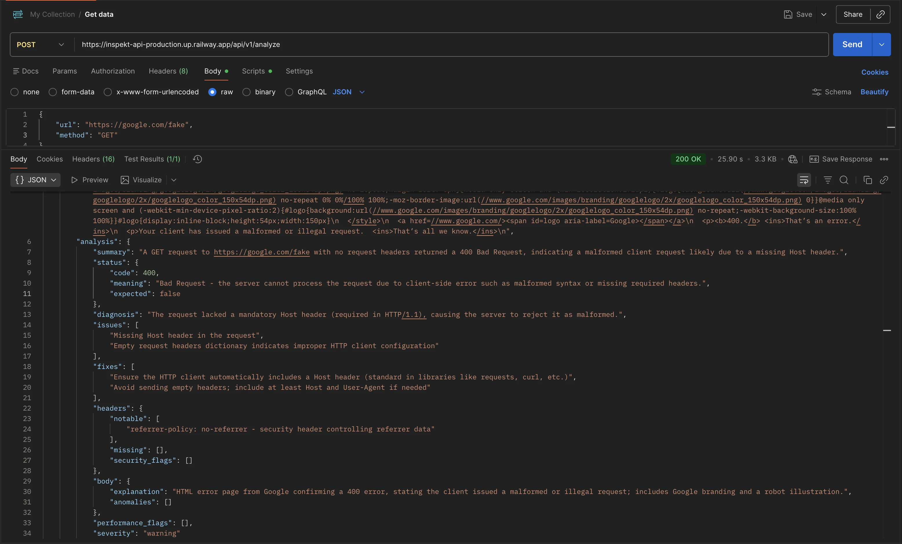Click the filter response icon
902x544 pixels.
[827, 180]
